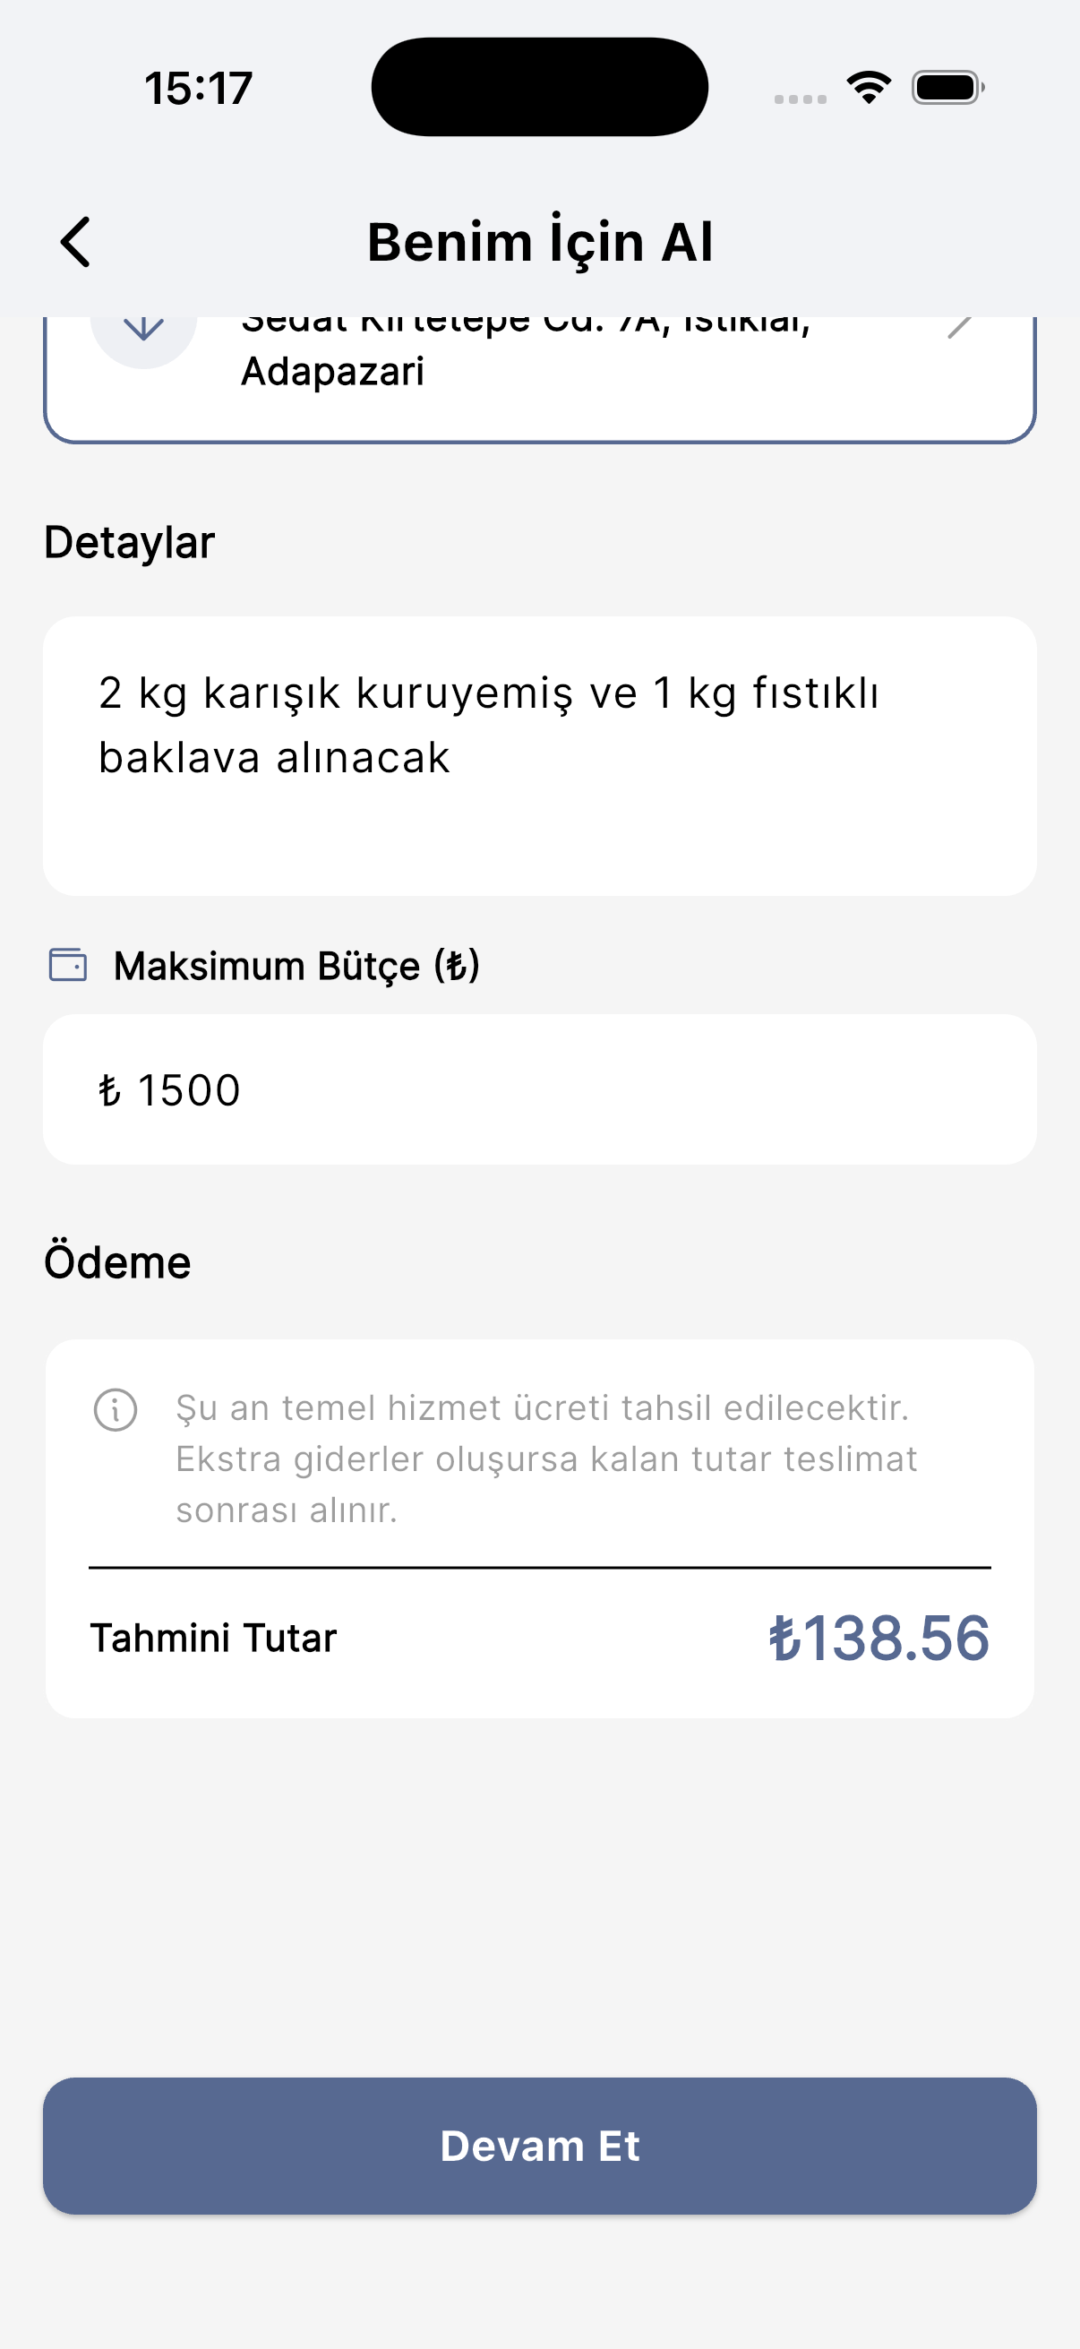Tap the cellular signal dots
Viewport: 1080px width, 2349px height.
tap(801, 99)
